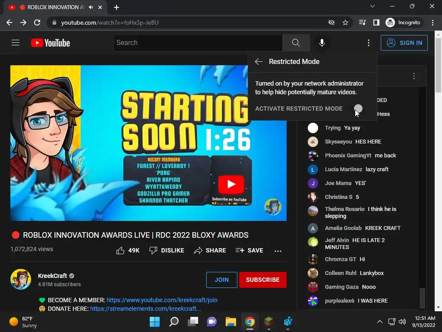Open YouTube settings three-dot menu
Screen dimensions: 442x332
pos(369,43)
